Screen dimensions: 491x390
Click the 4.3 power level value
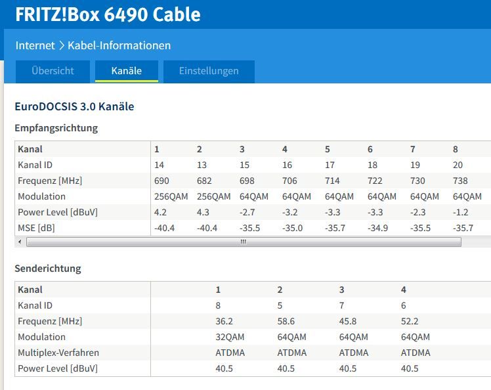pyautogui.click(x=203, y=212)
